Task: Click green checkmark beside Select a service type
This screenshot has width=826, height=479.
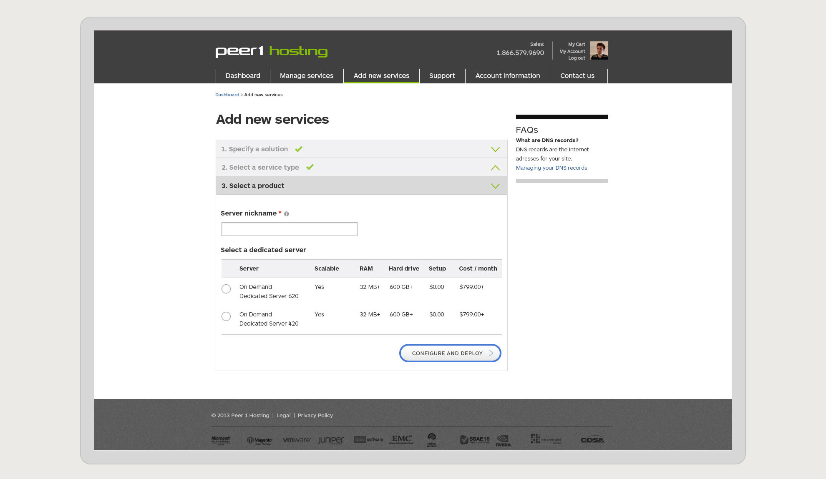Action: 310,167
